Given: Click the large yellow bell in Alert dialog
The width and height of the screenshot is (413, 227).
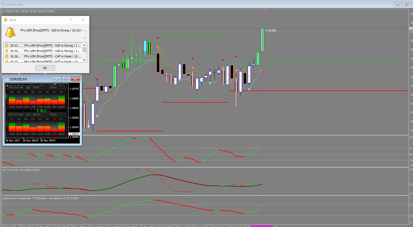Looking at the screenshot, I should tap(10, 33).
